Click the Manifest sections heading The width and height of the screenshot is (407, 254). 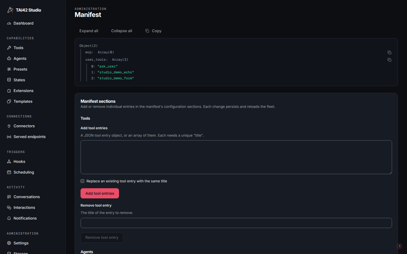point(98,101)
